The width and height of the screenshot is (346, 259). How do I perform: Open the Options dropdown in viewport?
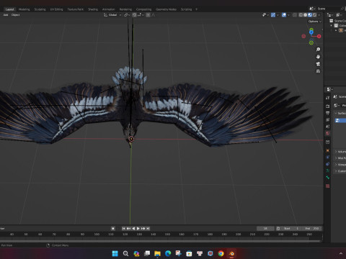tap(315, 22)
